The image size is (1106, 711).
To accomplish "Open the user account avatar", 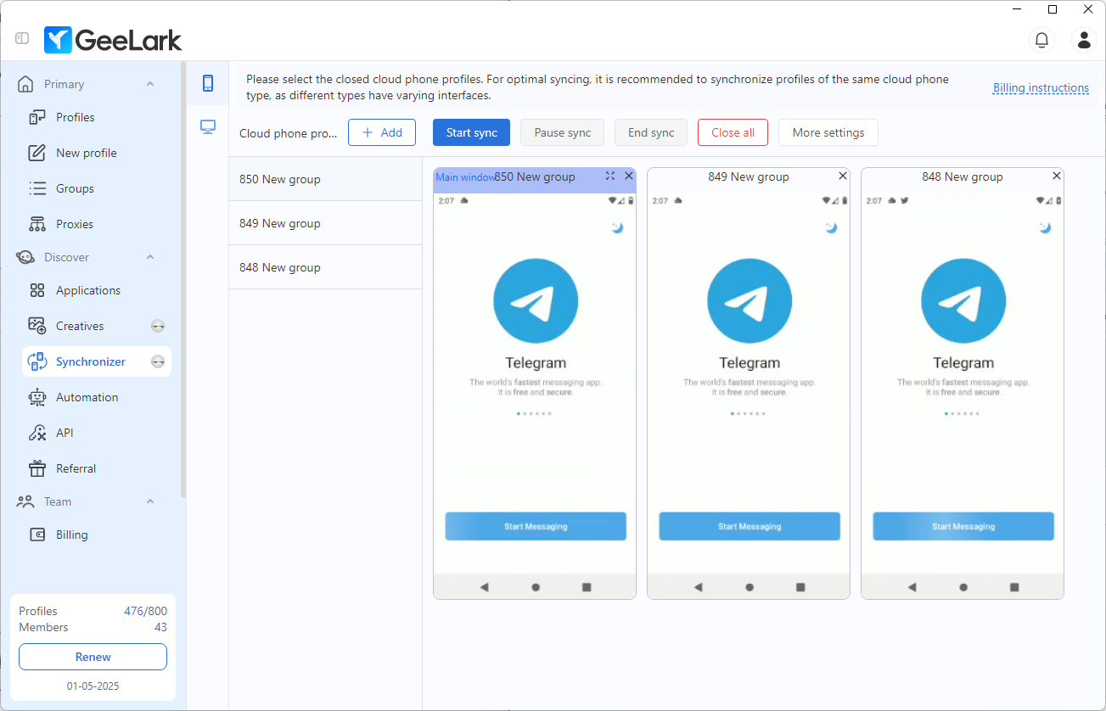I will [x=1084, y=39].
